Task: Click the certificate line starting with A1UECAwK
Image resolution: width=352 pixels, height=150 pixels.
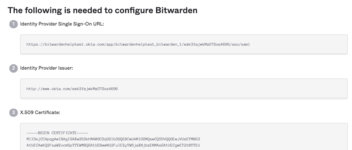Action: [113, 145]
